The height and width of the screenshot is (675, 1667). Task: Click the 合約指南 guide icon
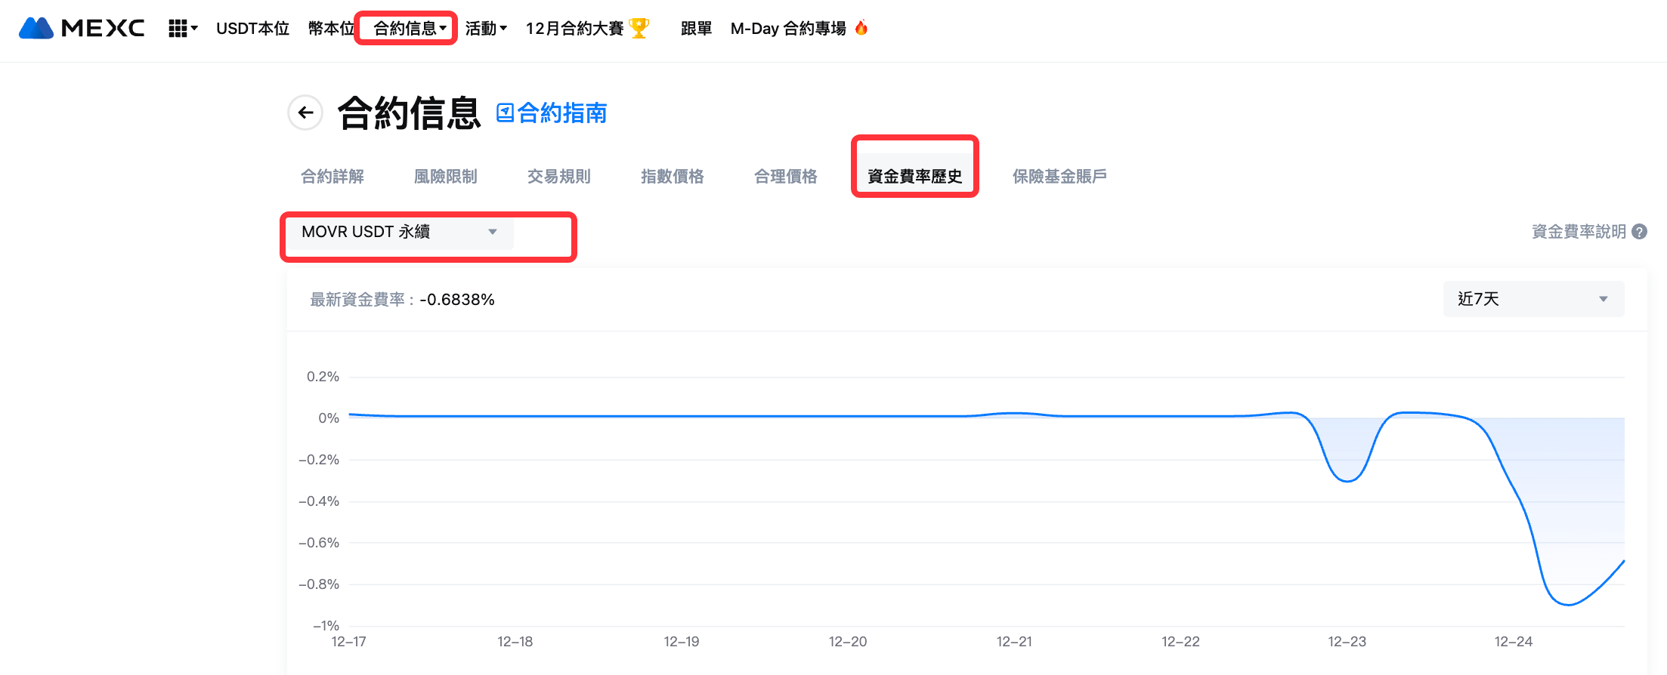pyautogui.click(x=505, y=113)
